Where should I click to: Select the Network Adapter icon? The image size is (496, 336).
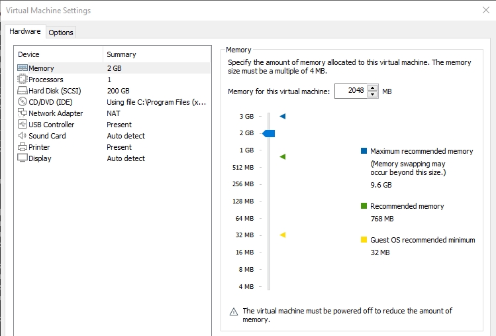pos(22,113)
